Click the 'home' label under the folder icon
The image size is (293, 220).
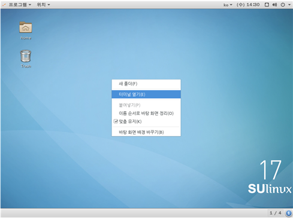(26, 38)
